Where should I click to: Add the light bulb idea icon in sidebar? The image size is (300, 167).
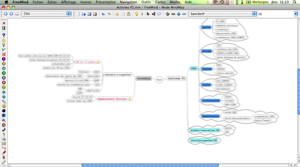click(4, 45)
